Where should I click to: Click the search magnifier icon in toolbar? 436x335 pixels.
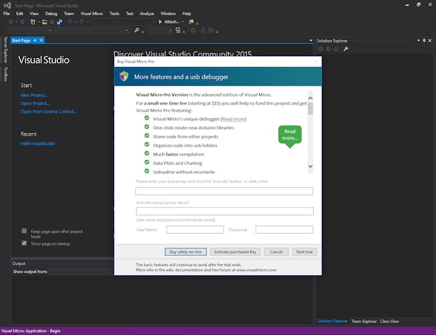click(x=137, y=30)
